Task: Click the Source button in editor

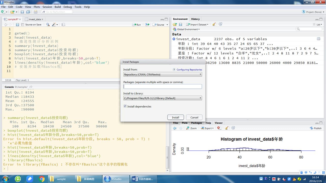Action: click(158, 25)
